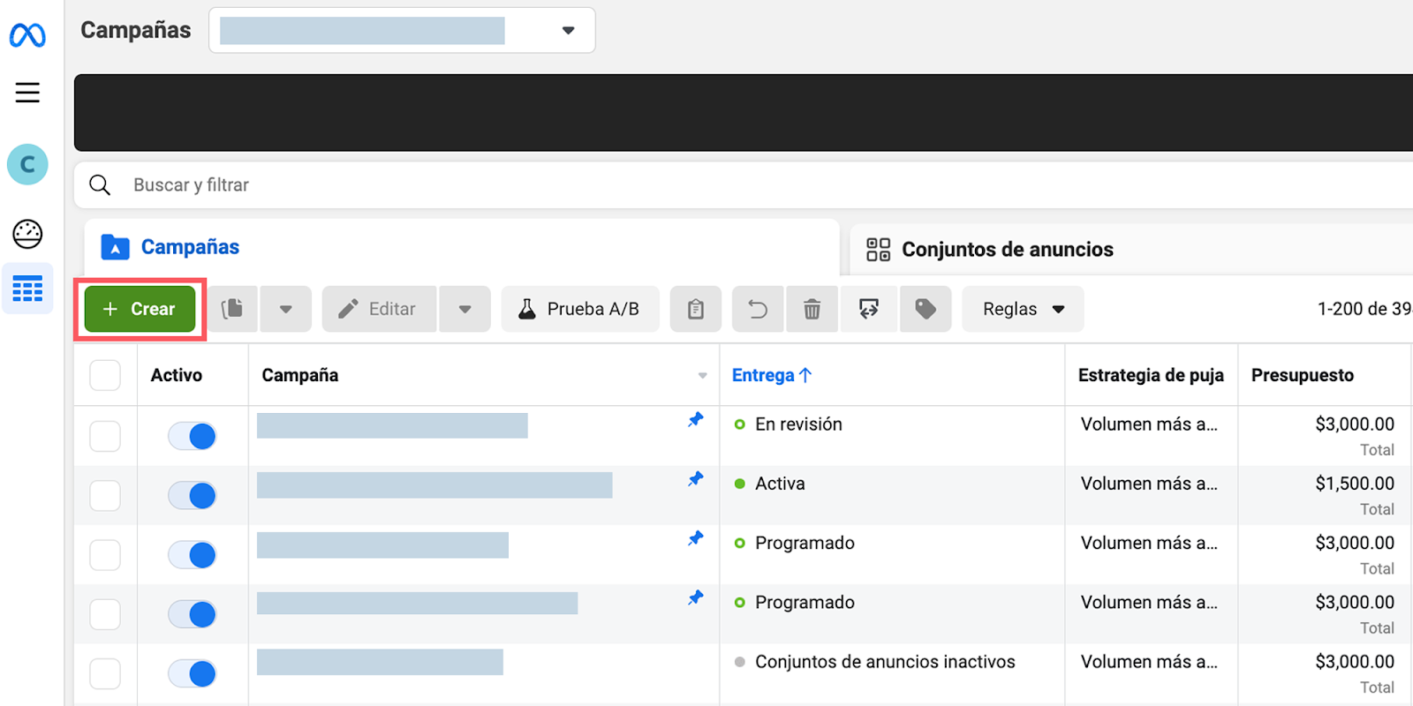Image resolution: width=1413 pixels, height=706 pixels.
Task: Click the Campañas page title
Action: coord(135,30)
